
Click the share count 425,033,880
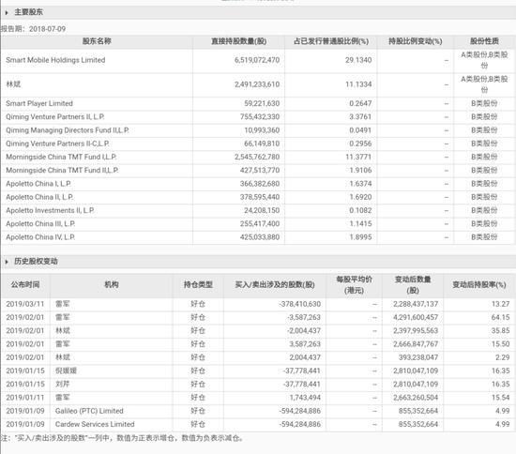[x=260, y=237]
